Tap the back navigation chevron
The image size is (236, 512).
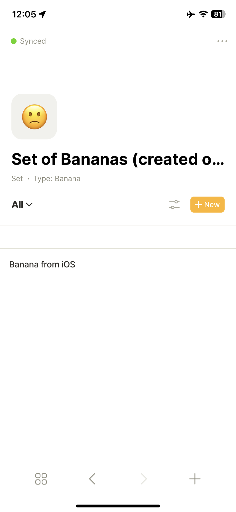click(x=92, y=479)
